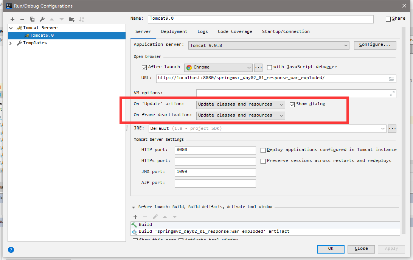Click the Close button
Screen dimensions: 413x260
pos(361,249)
